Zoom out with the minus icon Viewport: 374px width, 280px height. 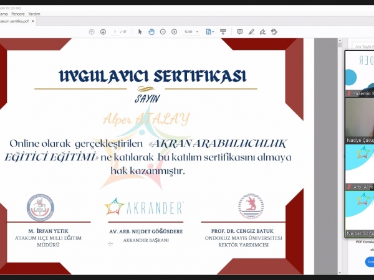pos(163,32)
